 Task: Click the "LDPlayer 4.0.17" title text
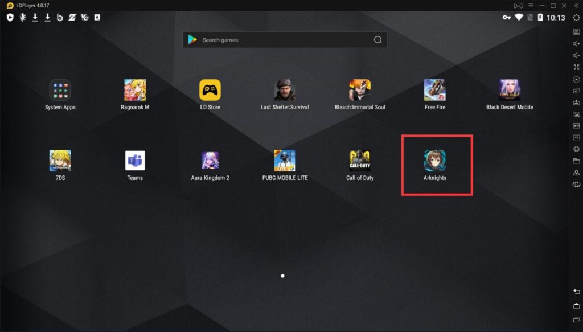(32, 6)
